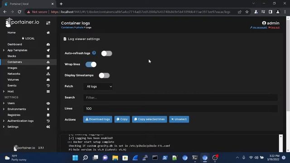Expand the Users sidebar chevron

point(4,103)
